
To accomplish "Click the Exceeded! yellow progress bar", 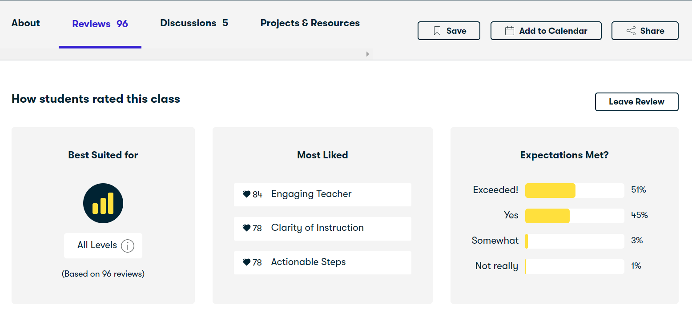I will (550, 190).
